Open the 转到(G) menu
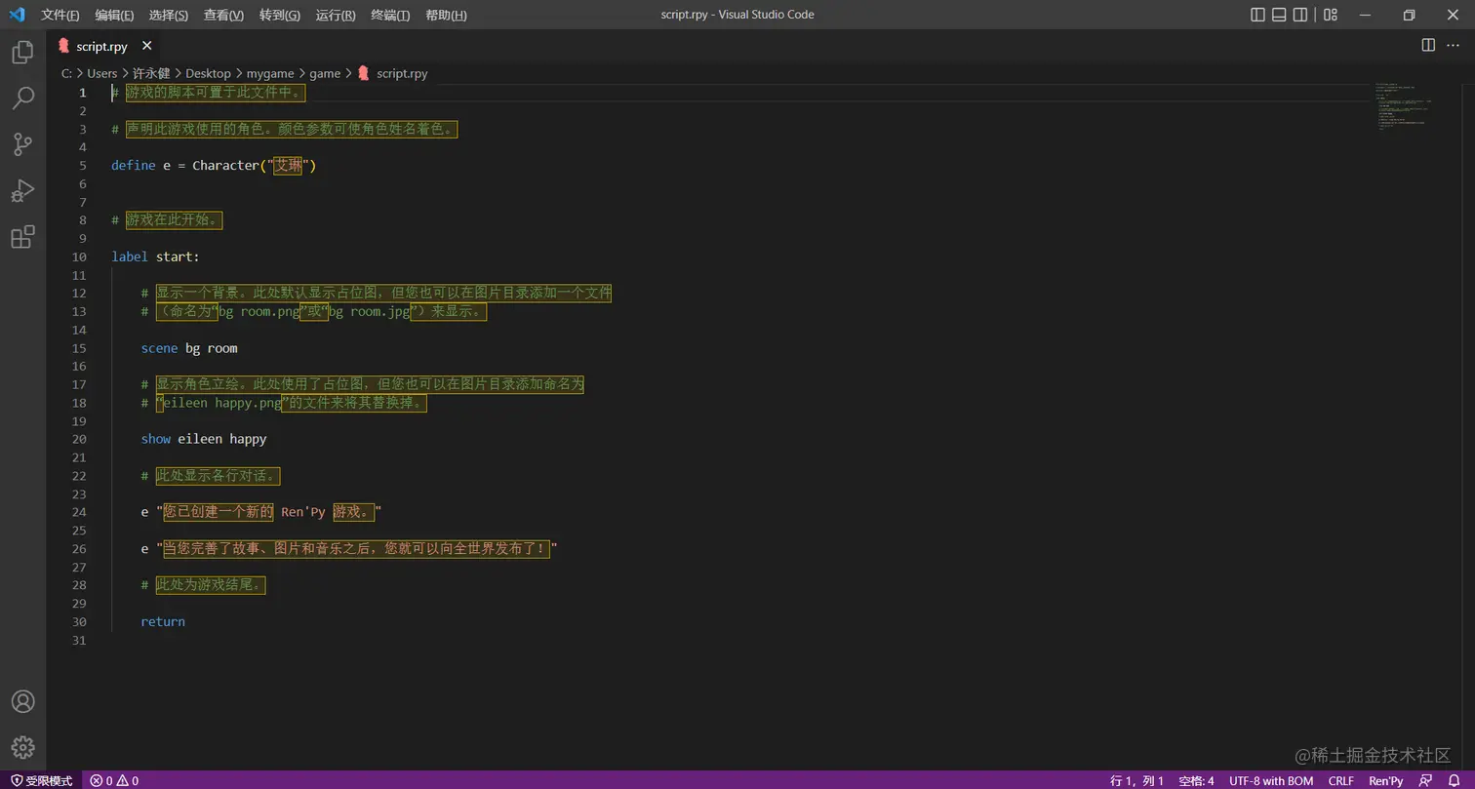Viewport: 1475px width, 789px height. tap(280, 15)
